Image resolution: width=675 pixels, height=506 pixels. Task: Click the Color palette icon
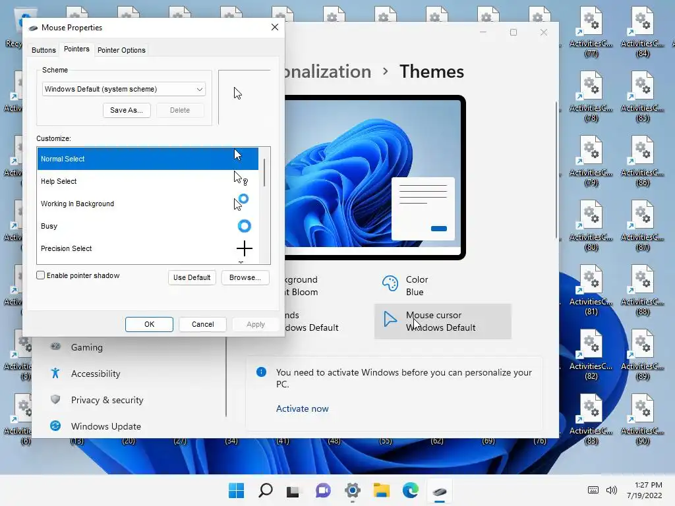(390, 283)
